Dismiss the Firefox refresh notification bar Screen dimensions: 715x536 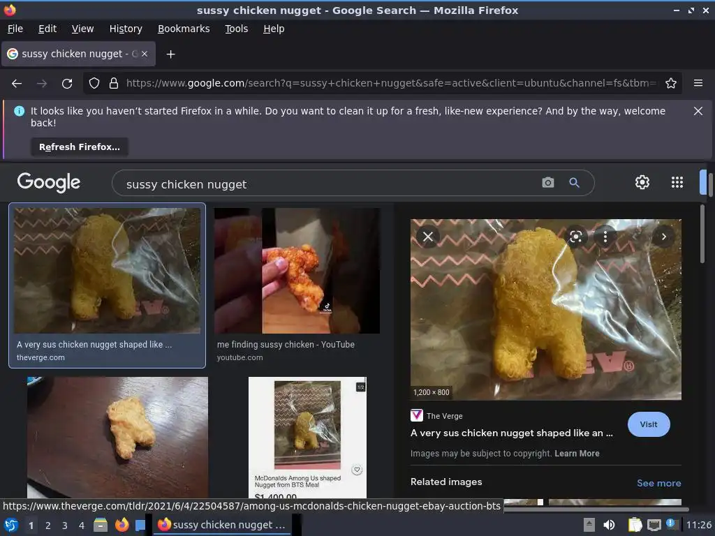tap(698, 111)
